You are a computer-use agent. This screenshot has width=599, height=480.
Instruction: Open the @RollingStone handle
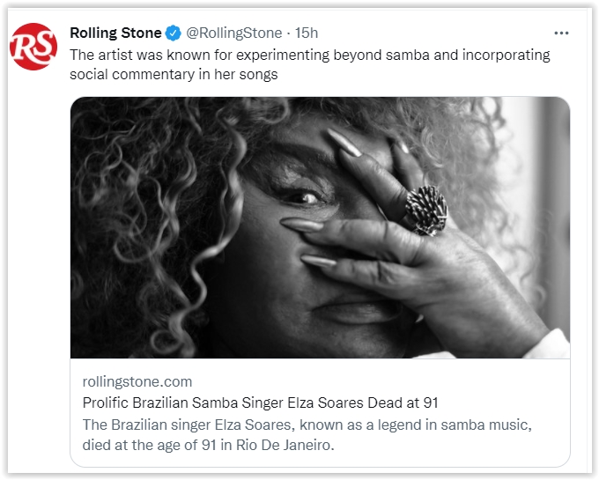[x=234, y=33]
